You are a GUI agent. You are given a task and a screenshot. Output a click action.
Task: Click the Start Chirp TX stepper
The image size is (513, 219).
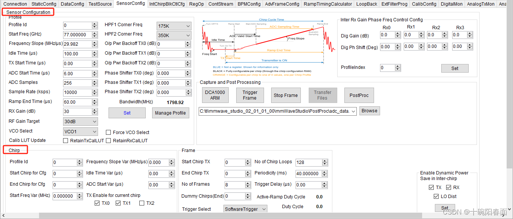pos(247,162)
